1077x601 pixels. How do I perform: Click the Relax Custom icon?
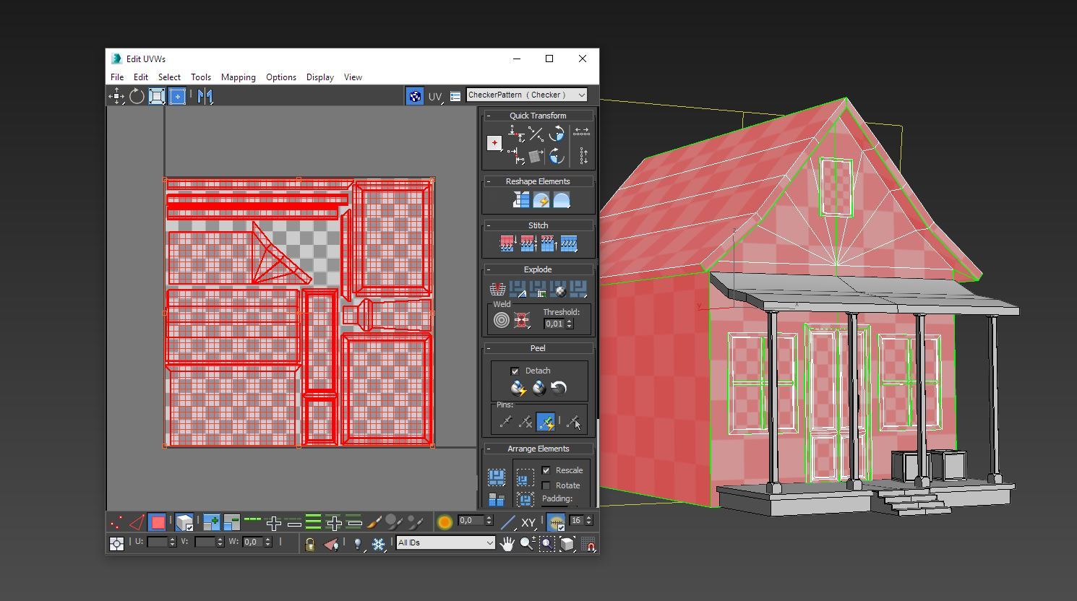tap(561, 201)
